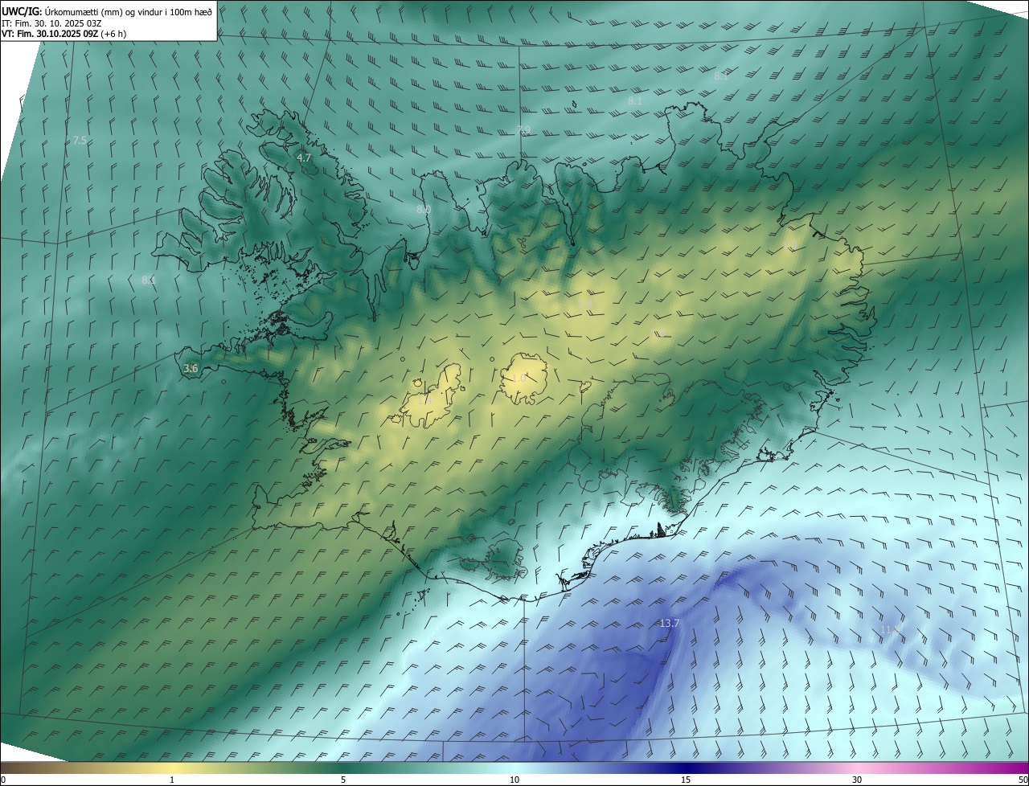Click the 4.7 value label over the Westfjords
This screenshot has height=786, width=1029.
[x=304, y=158]
